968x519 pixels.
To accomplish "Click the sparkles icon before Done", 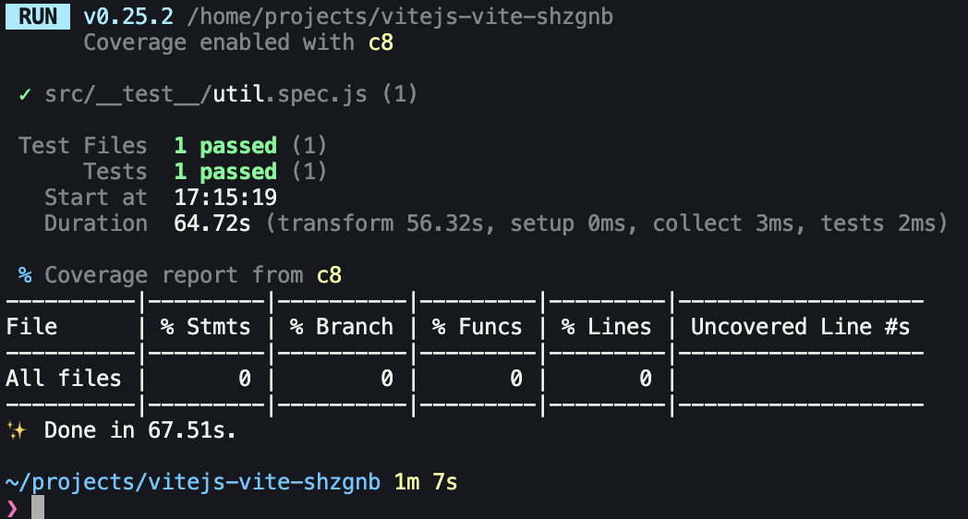I will [17, 430].
